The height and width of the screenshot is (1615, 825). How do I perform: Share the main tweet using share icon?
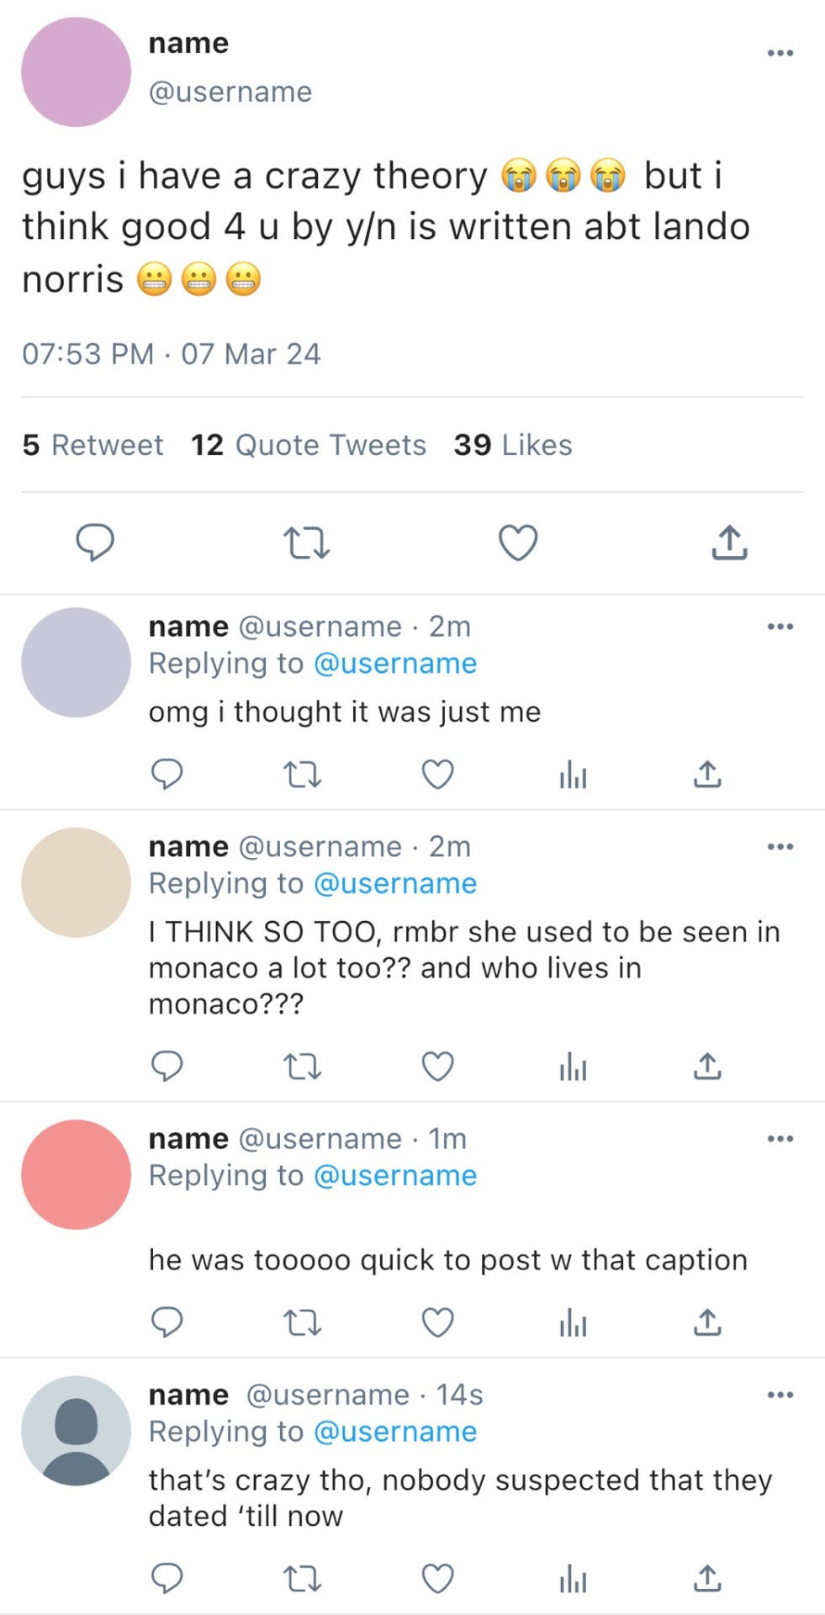[x=729, y=543]
